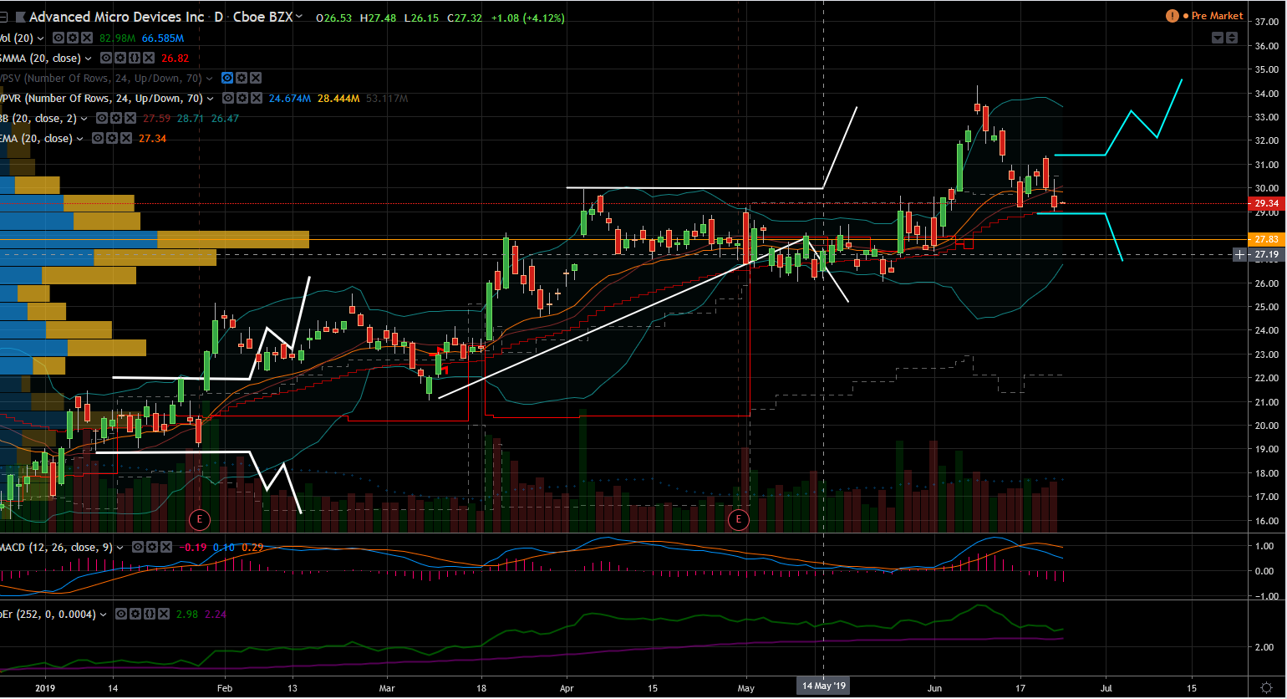Collapse the indicator legend with top-left toggle

[x=4, y=17]
